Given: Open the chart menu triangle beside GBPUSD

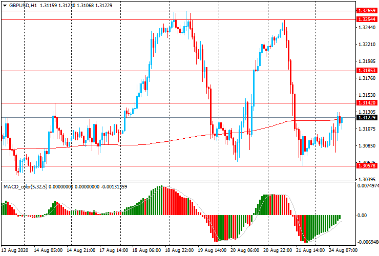Looking at the screenshot, I should 5,6.
